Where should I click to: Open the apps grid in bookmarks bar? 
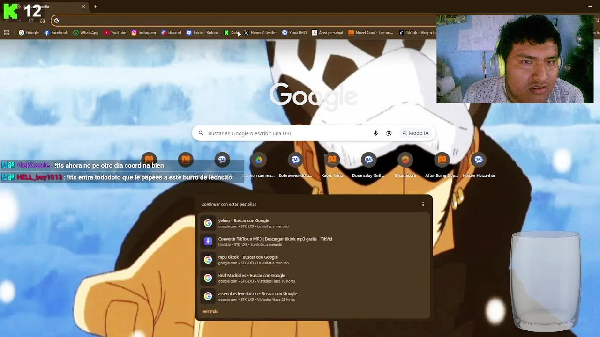coord(7,33)
